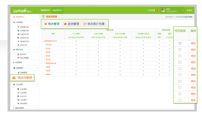Click the cart icon for 发出订单

tap(18, 45)
